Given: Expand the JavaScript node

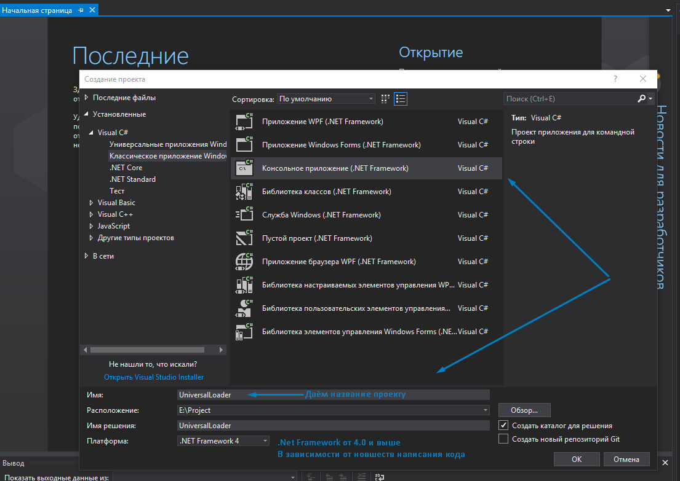Looking at the screenshot, I should click(x=91, y=226).
